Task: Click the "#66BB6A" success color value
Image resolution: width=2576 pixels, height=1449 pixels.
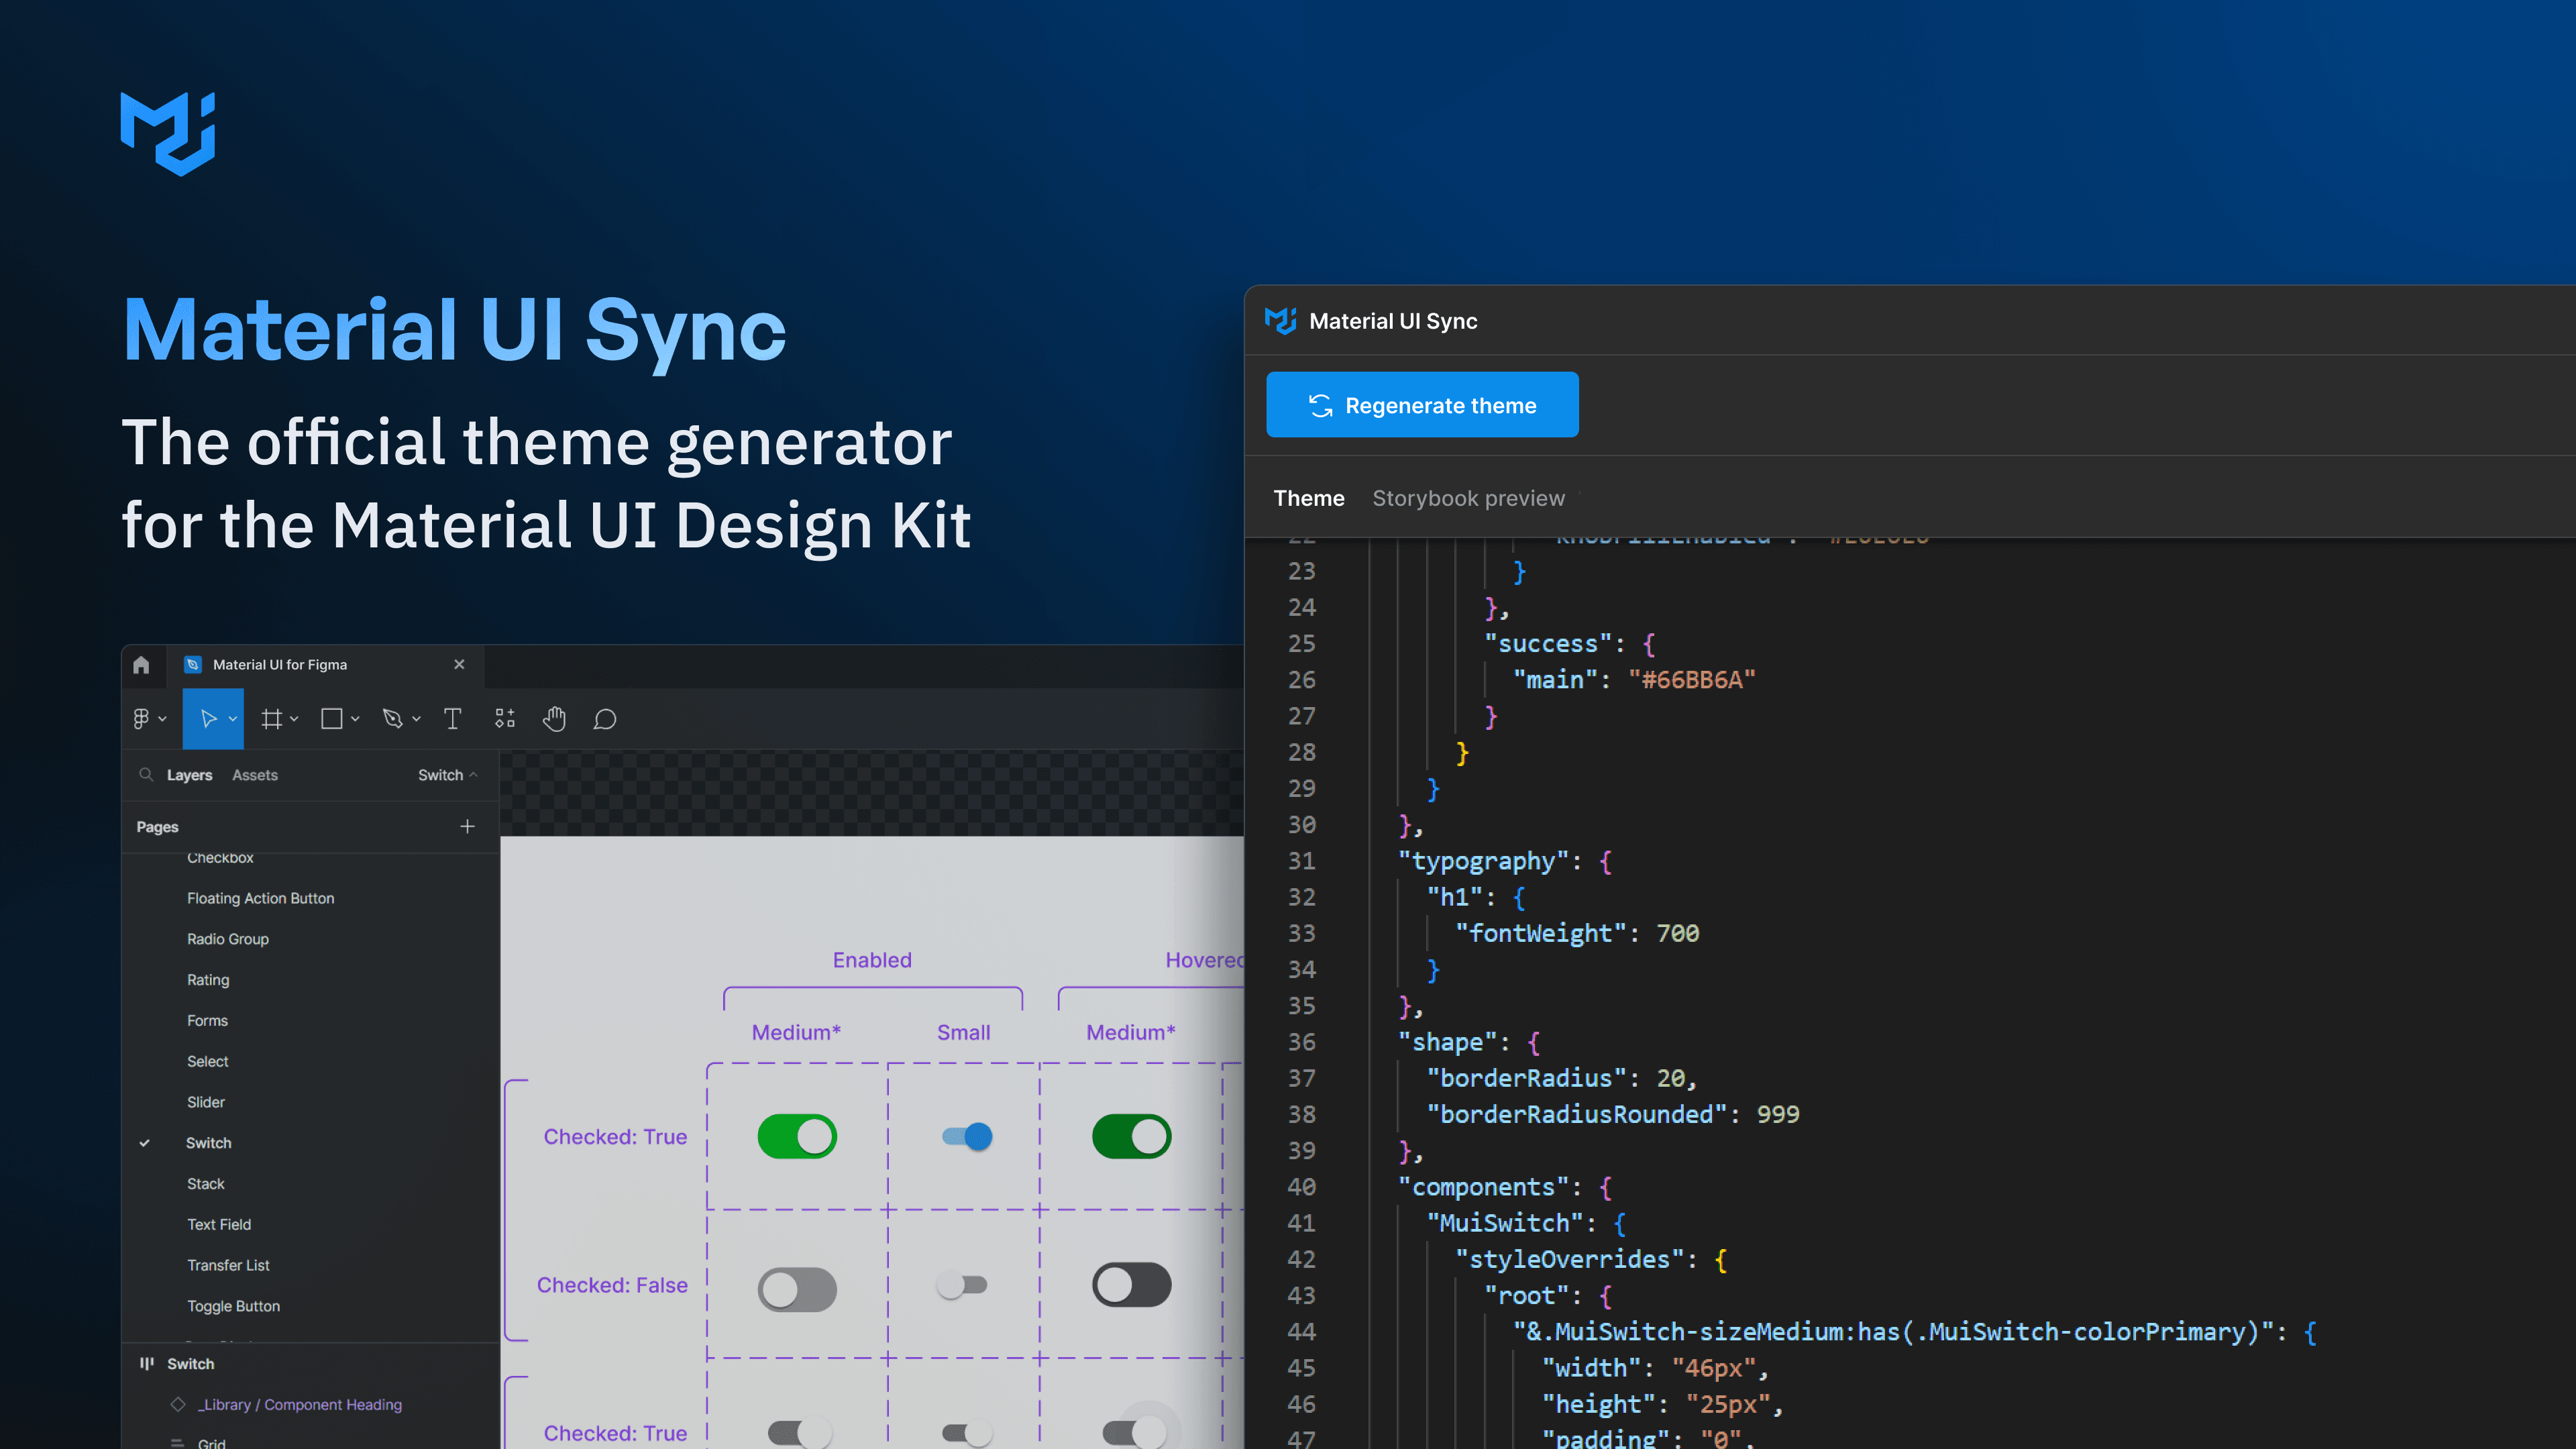Action: tap(1692, 680)
